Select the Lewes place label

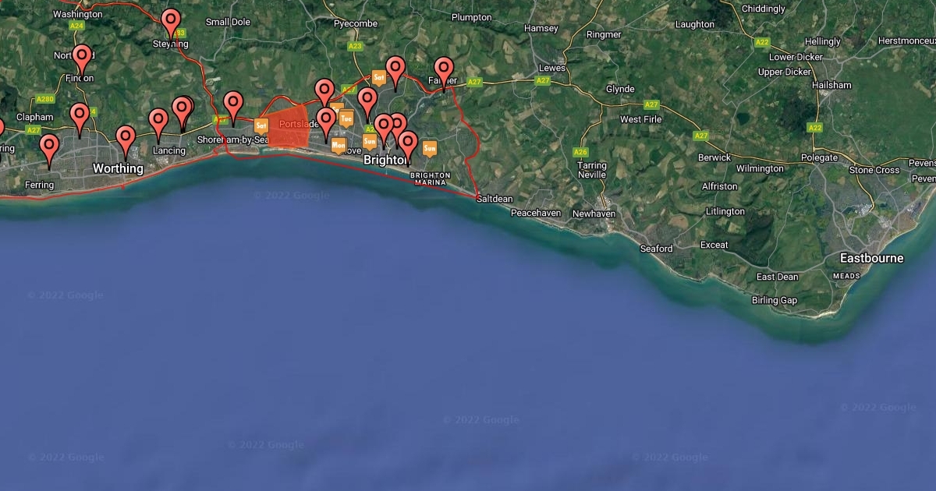click(x=551, y=68)
